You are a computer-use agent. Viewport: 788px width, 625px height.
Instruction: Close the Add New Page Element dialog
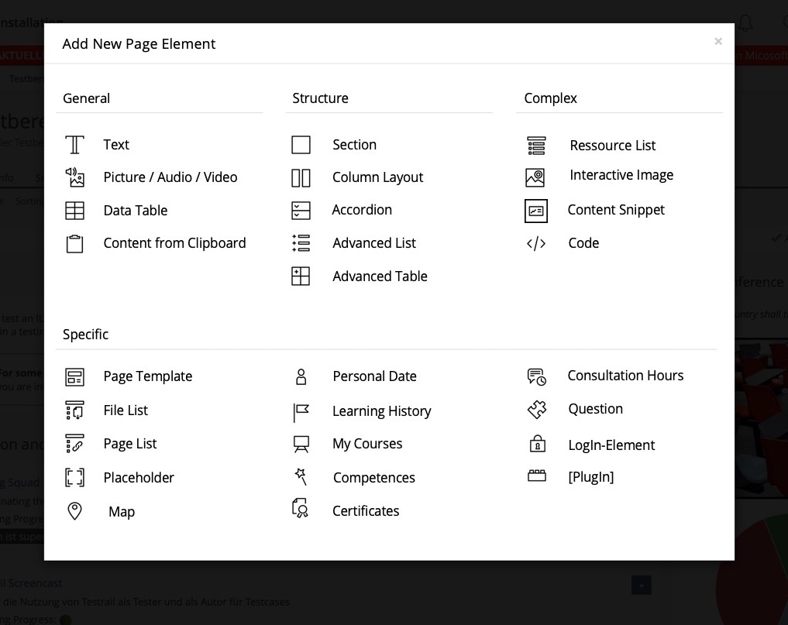tap(718, 42)
